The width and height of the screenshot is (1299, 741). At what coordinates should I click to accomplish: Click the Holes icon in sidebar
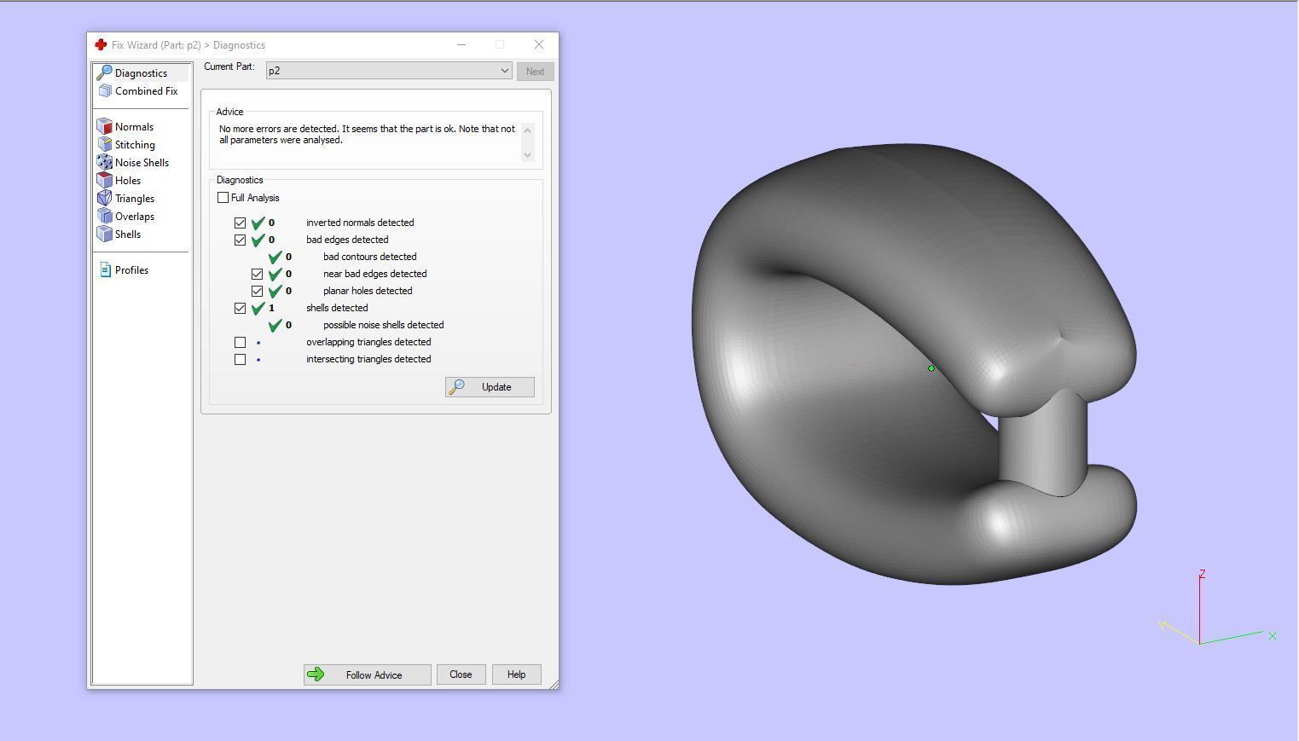point(105,181)
